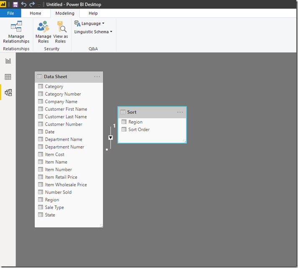
Task: Click the Sort table grid icon
Action: pos(123,112)
